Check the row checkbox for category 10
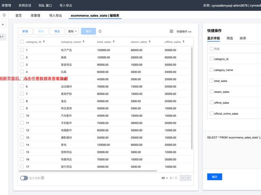Viewport: 261px width, 195px height. click(x=22, y=115)
